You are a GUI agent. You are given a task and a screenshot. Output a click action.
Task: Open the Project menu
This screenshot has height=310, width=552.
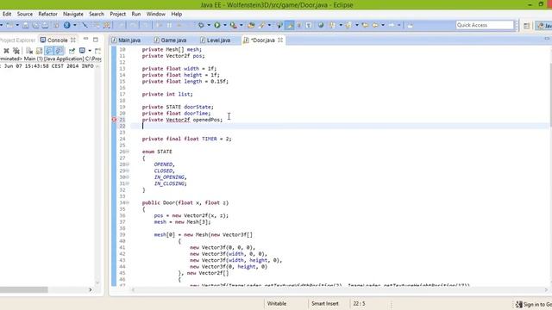click(x=117, y=14)
